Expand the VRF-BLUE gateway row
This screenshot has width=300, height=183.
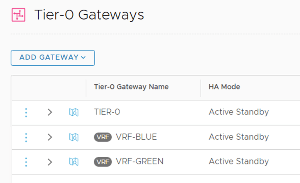pyautogui.click(x=50, y=137)
